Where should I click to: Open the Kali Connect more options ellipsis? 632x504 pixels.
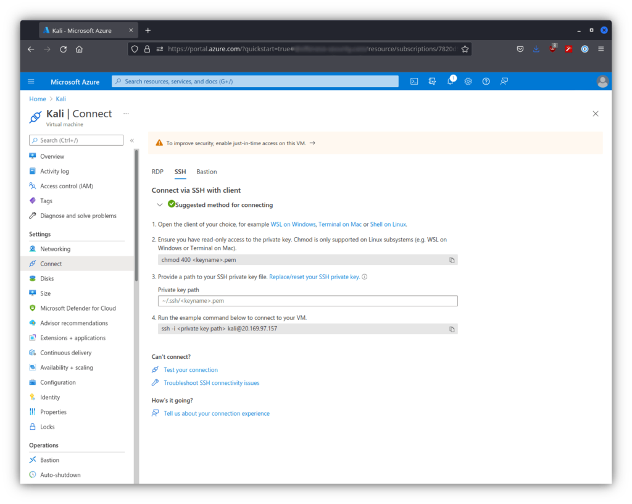point(126,114)
